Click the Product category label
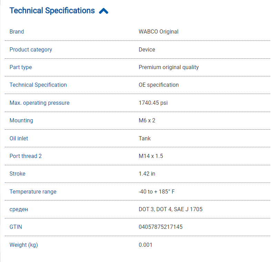The height and width of the screenshot is (262, 272). 31,49
